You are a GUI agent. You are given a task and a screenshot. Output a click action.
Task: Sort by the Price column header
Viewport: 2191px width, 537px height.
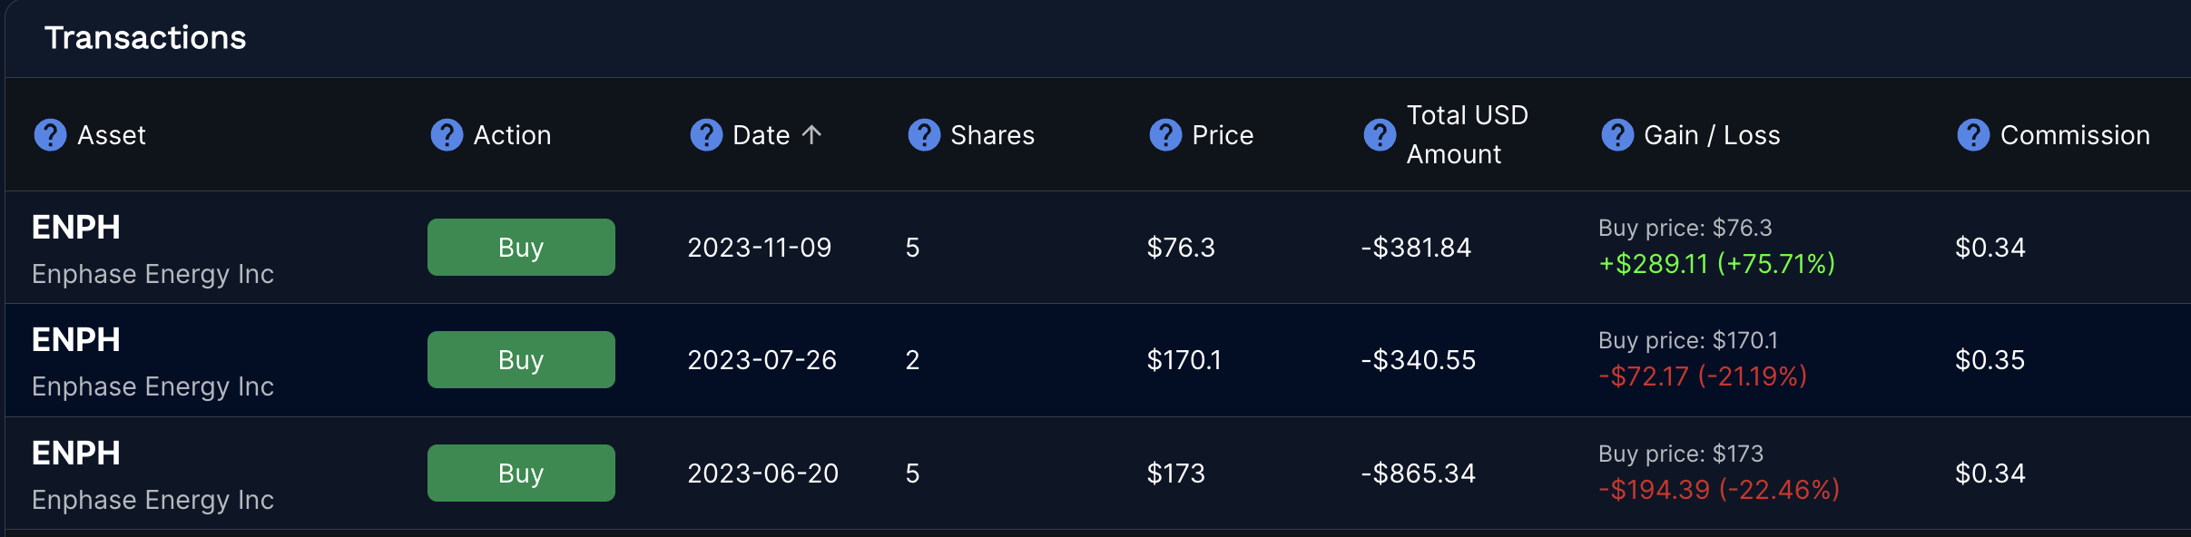pyautogui.click(x=1223, y=135)
